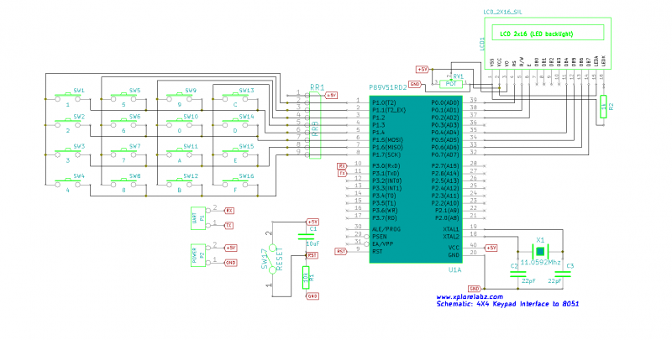Select switch SW12 labeled key B
672x340 pixels.
179,184
